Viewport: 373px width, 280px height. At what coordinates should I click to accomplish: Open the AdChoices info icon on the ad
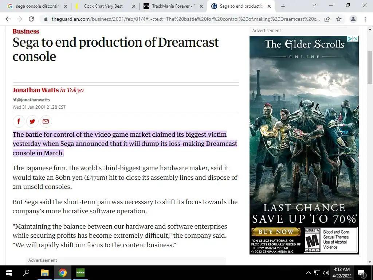(350, 39)
